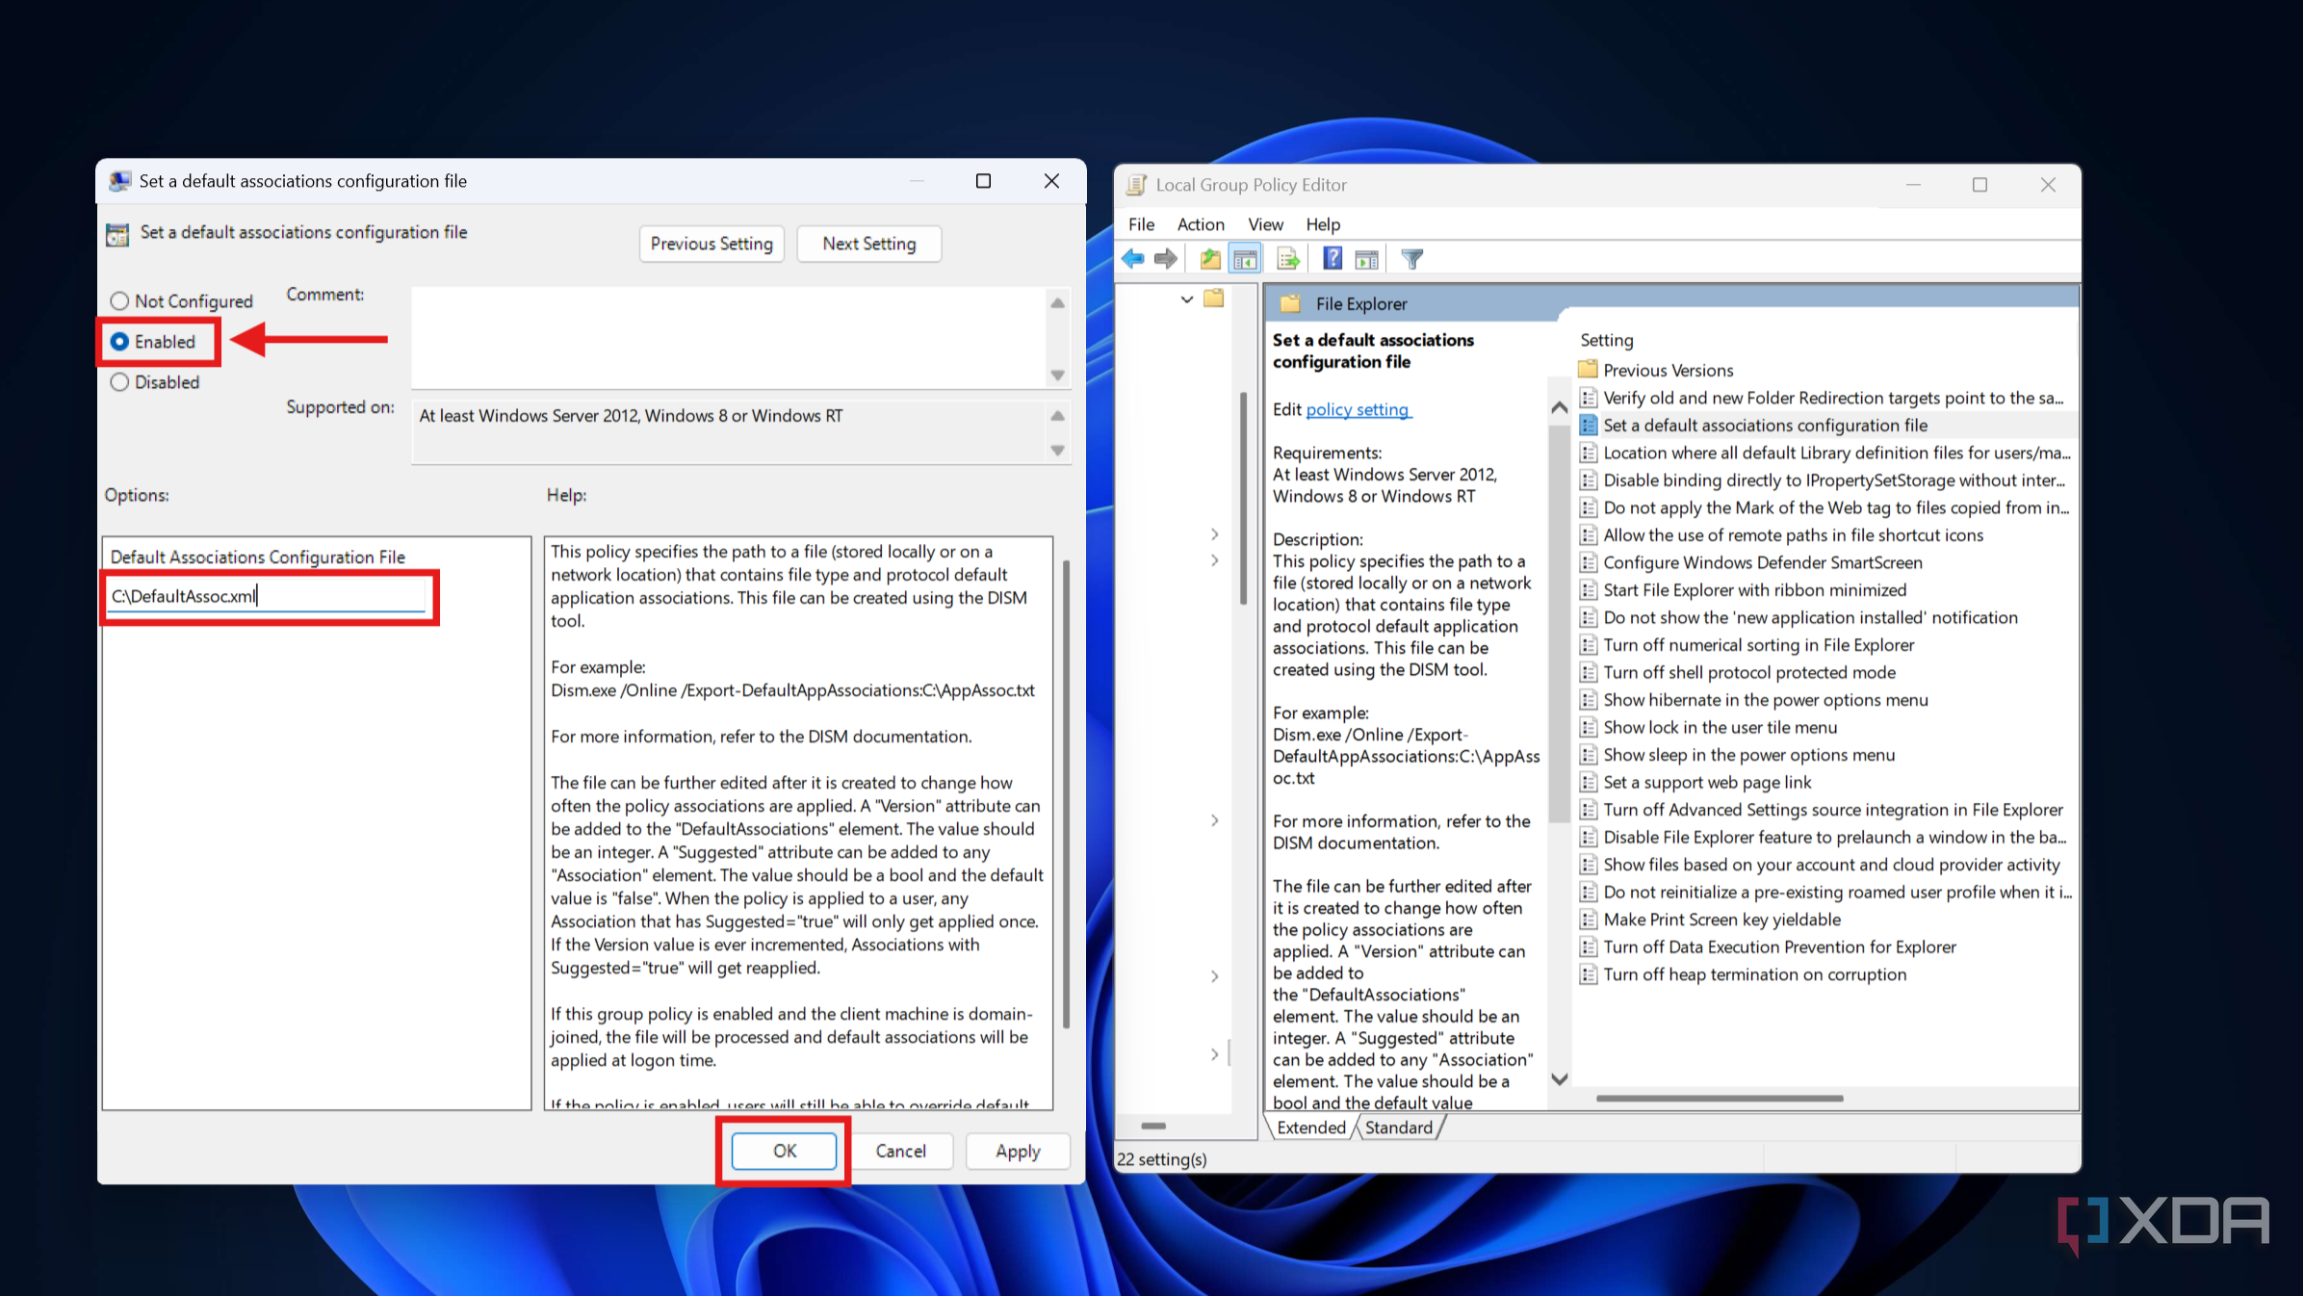Open the File menu
Screen dimensions: 2303x1296
1141,224
